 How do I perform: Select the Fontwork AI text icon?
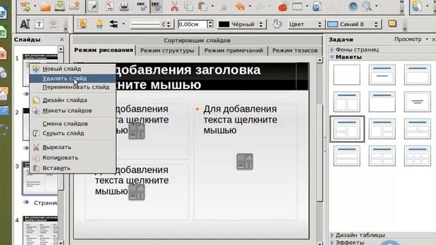click(25, 24)
